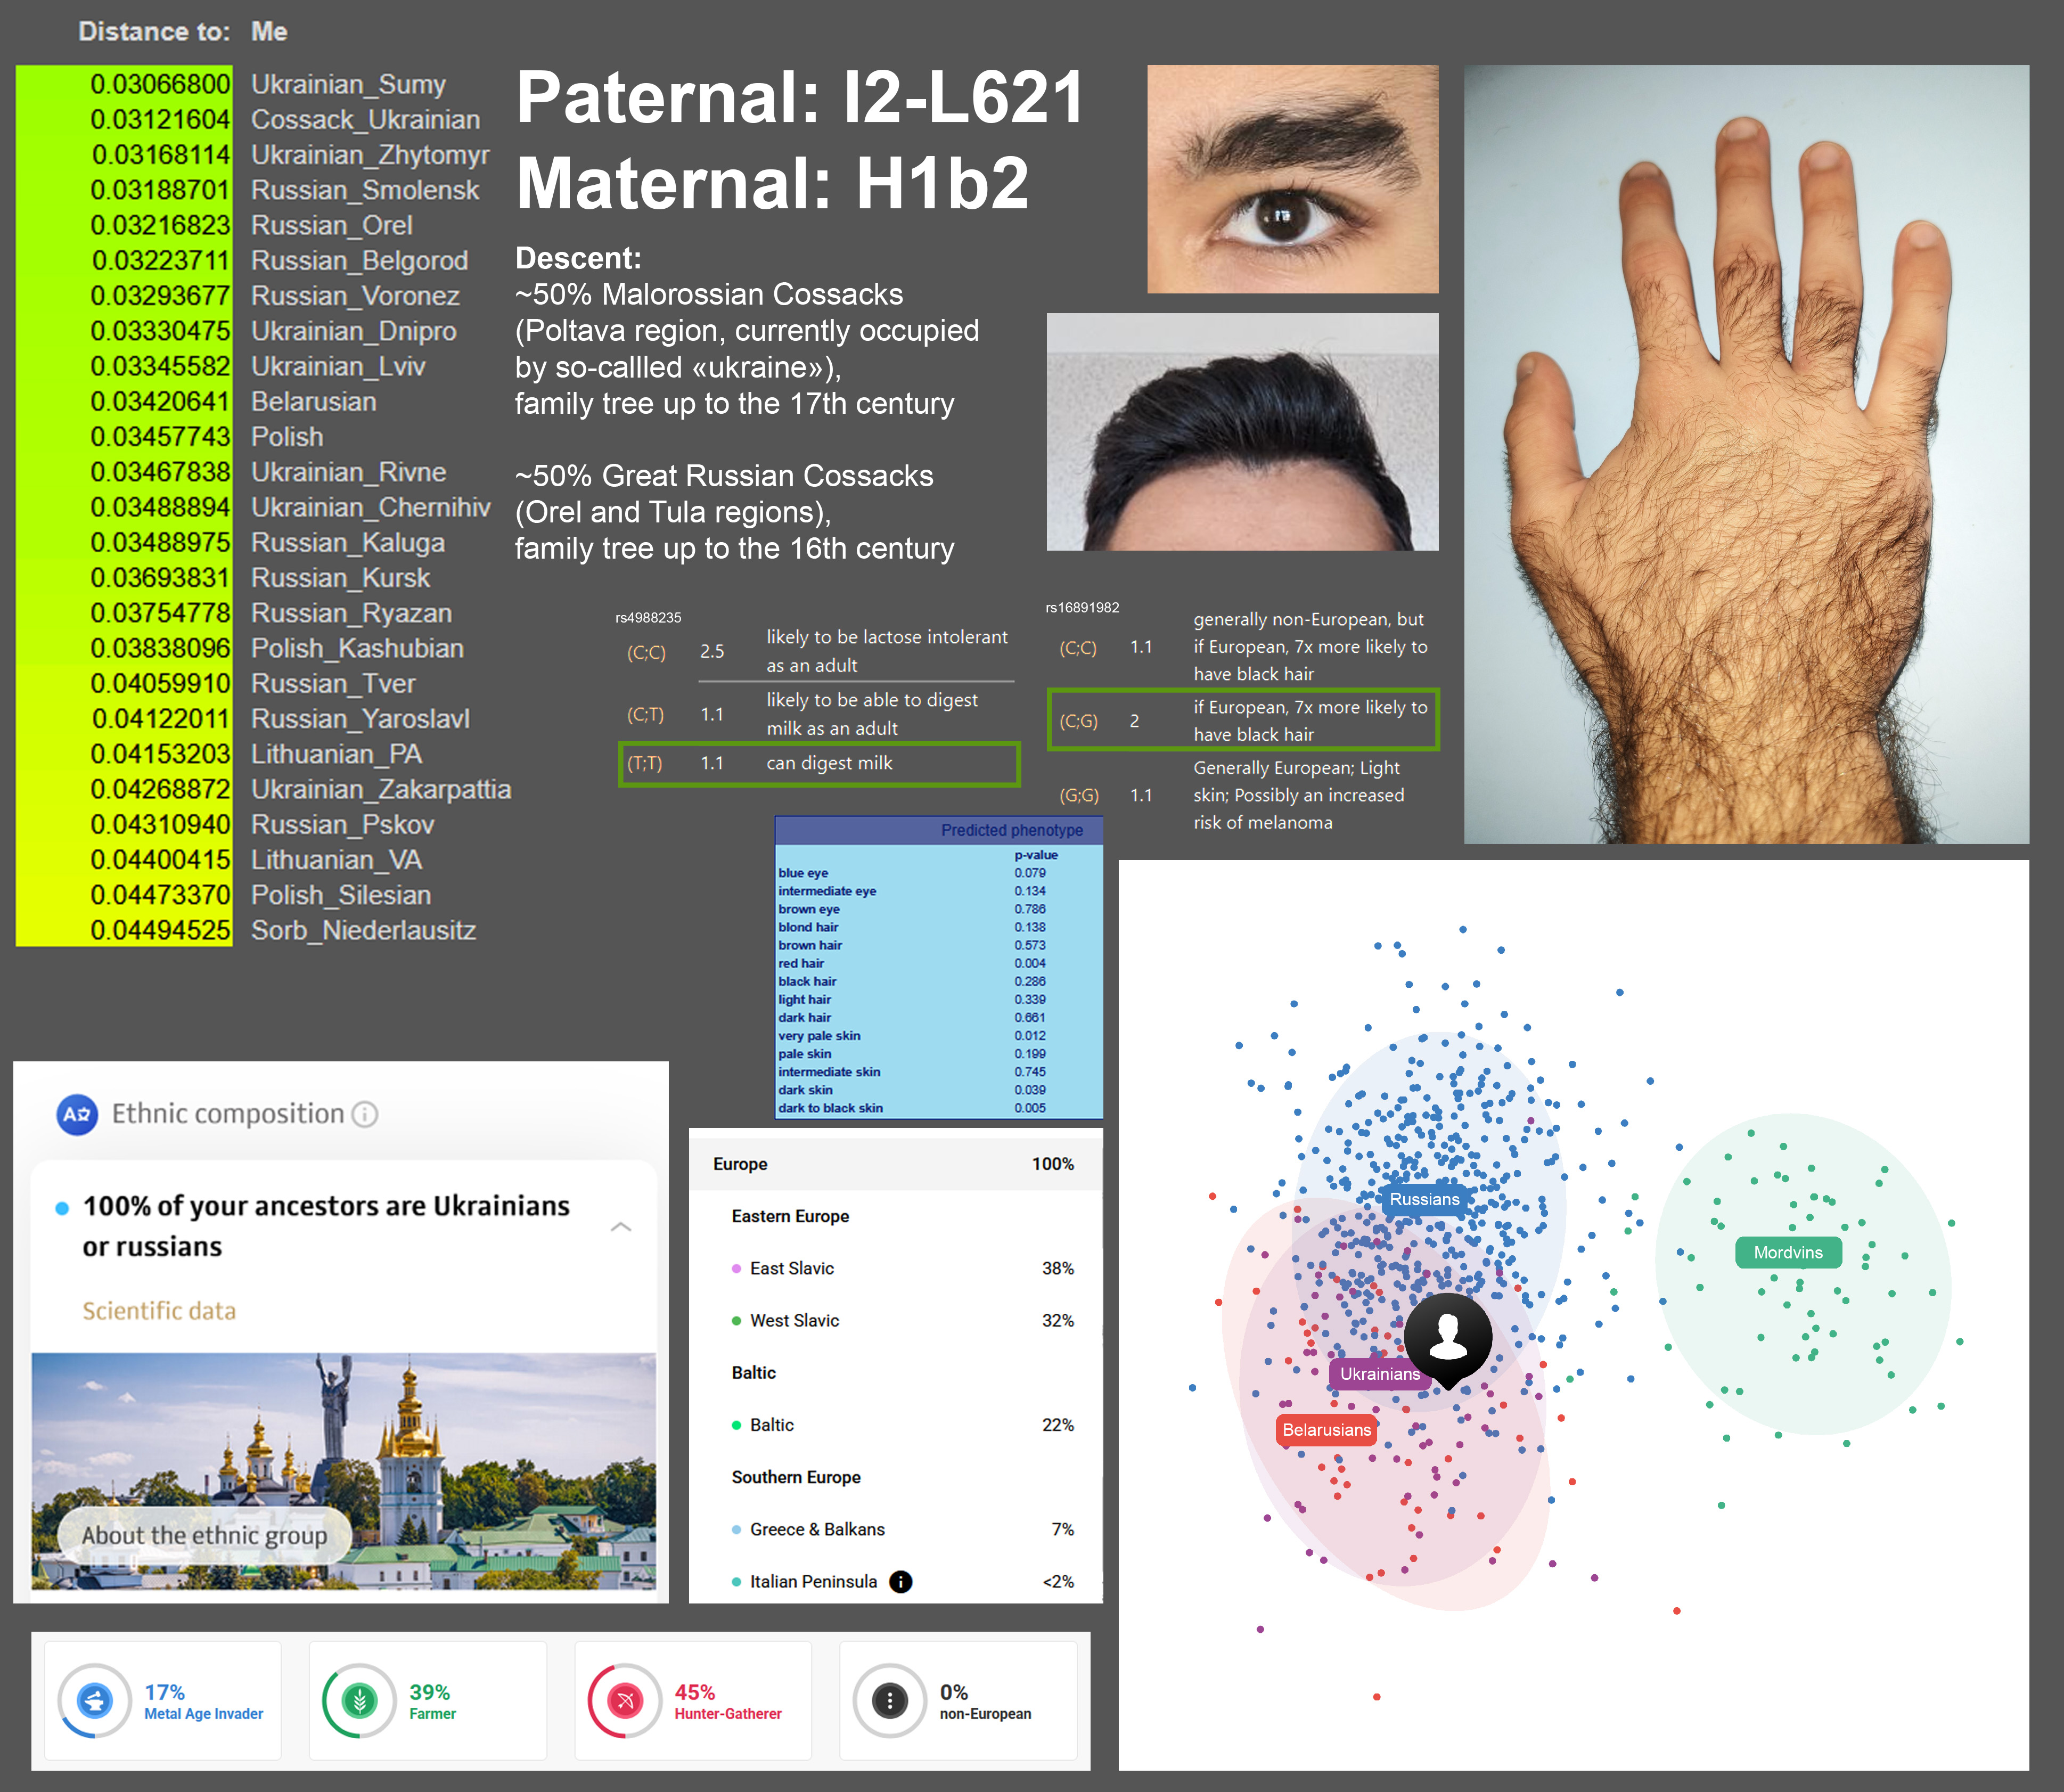Screen dimensions: 2064x1792
Task: Select the Belarusians cluster label
Action: 1326,1430
